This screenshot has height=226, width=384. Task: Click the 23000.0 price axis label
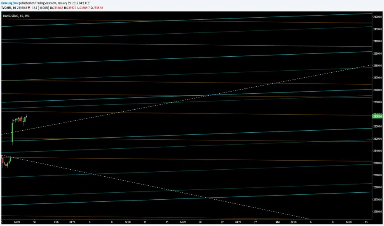pyautogui.click(x=377, y=163)
